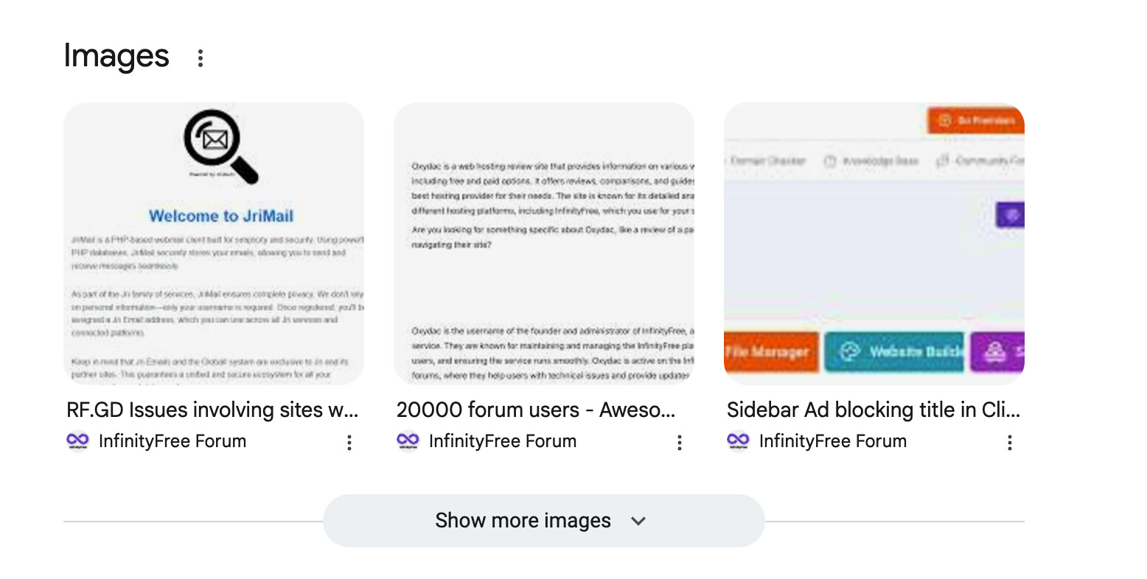This screenshot has width=1147, height=579.
Task: Open more options for Sidebar Ad result
Action: (1010, 442)
